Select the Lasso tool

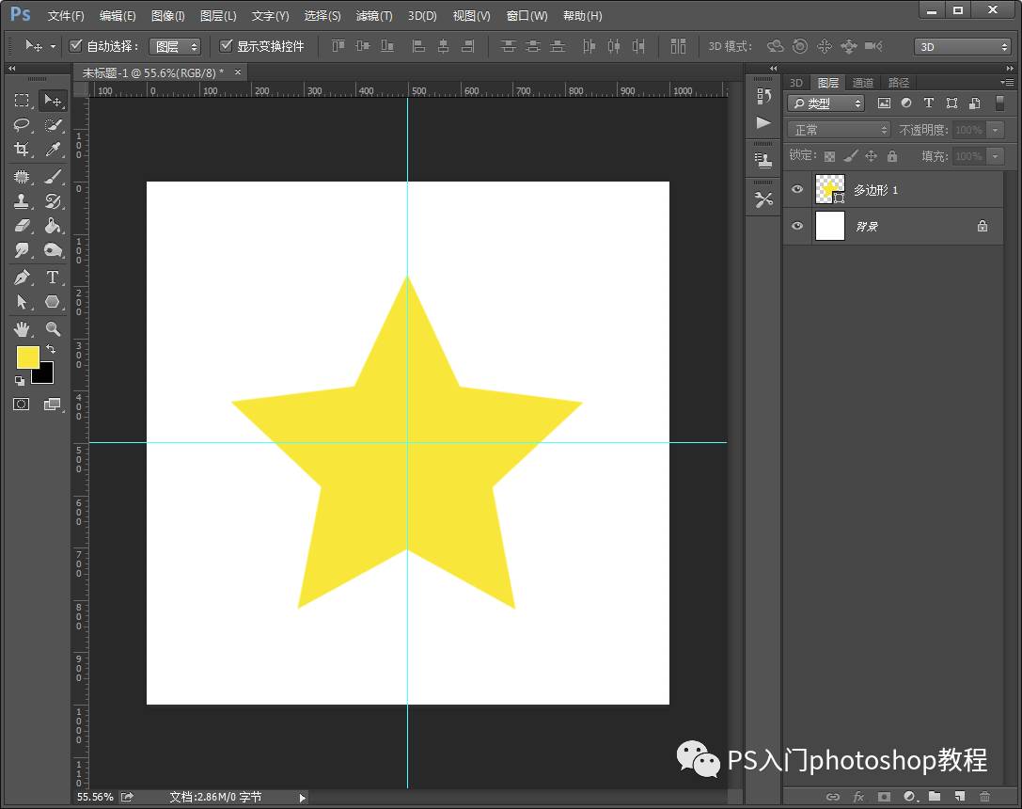click(22, 125)
